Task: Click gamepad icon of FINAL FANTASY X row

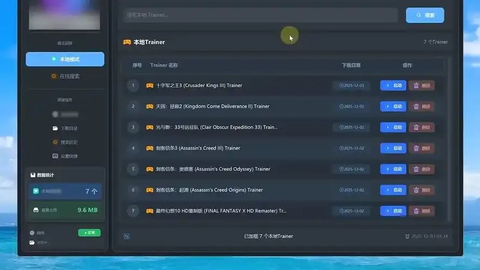Action: pos(150,211)
